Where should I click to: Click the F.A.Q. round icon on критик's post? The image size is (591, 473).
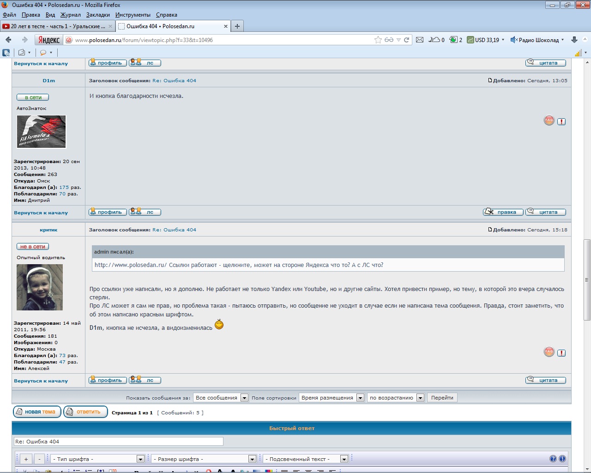(x=549, y=352)
